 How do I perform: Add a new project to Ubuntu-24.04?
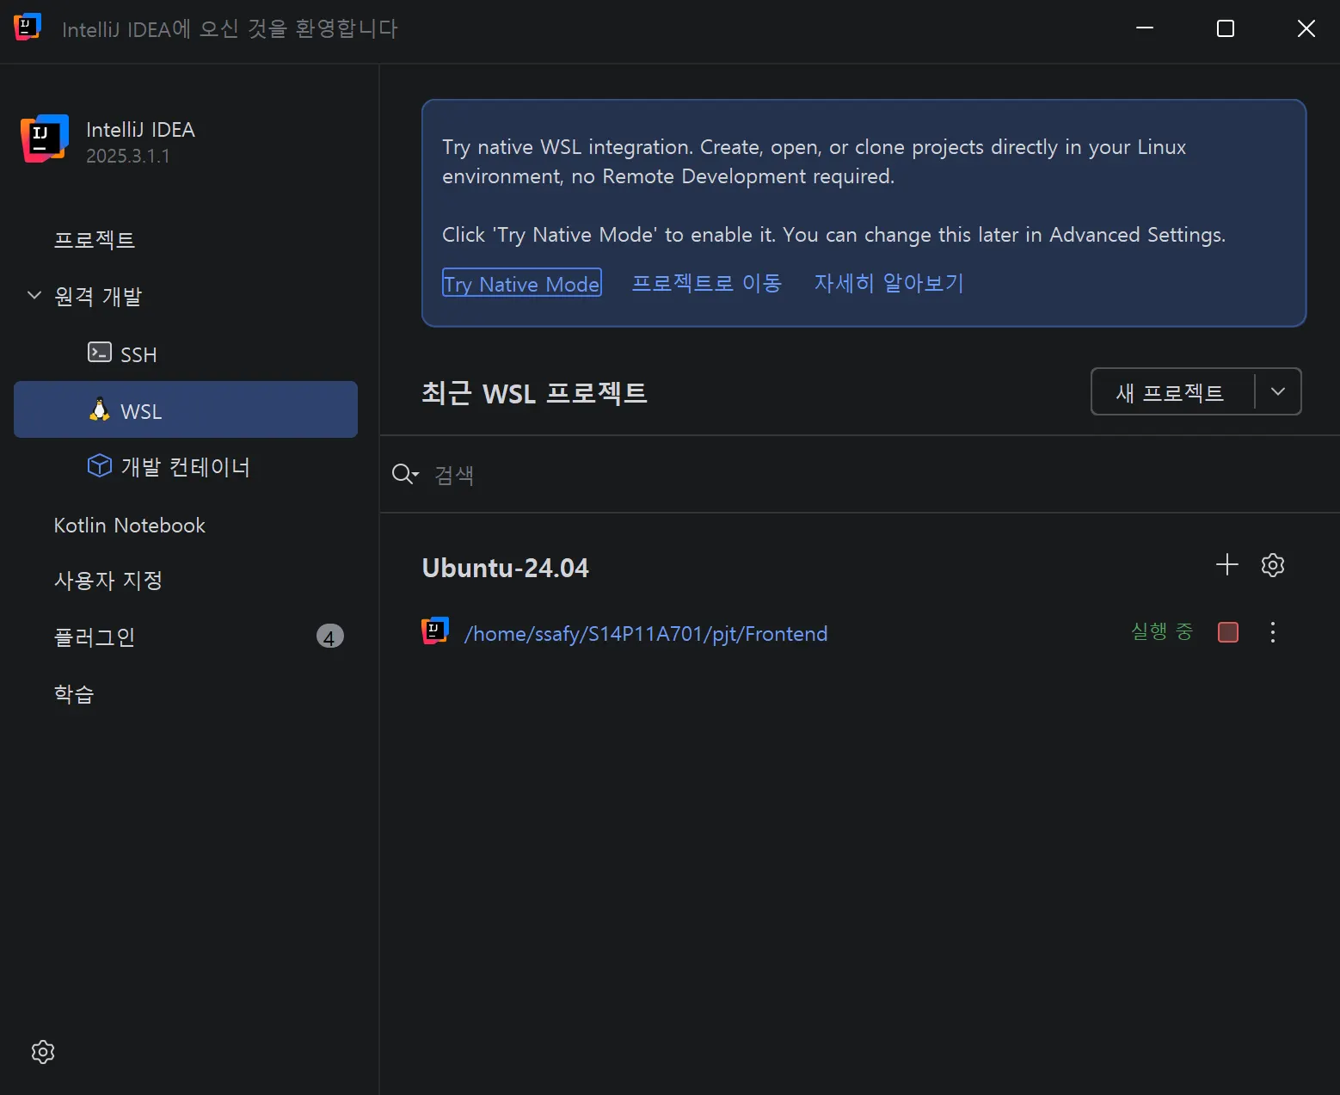1227,564
